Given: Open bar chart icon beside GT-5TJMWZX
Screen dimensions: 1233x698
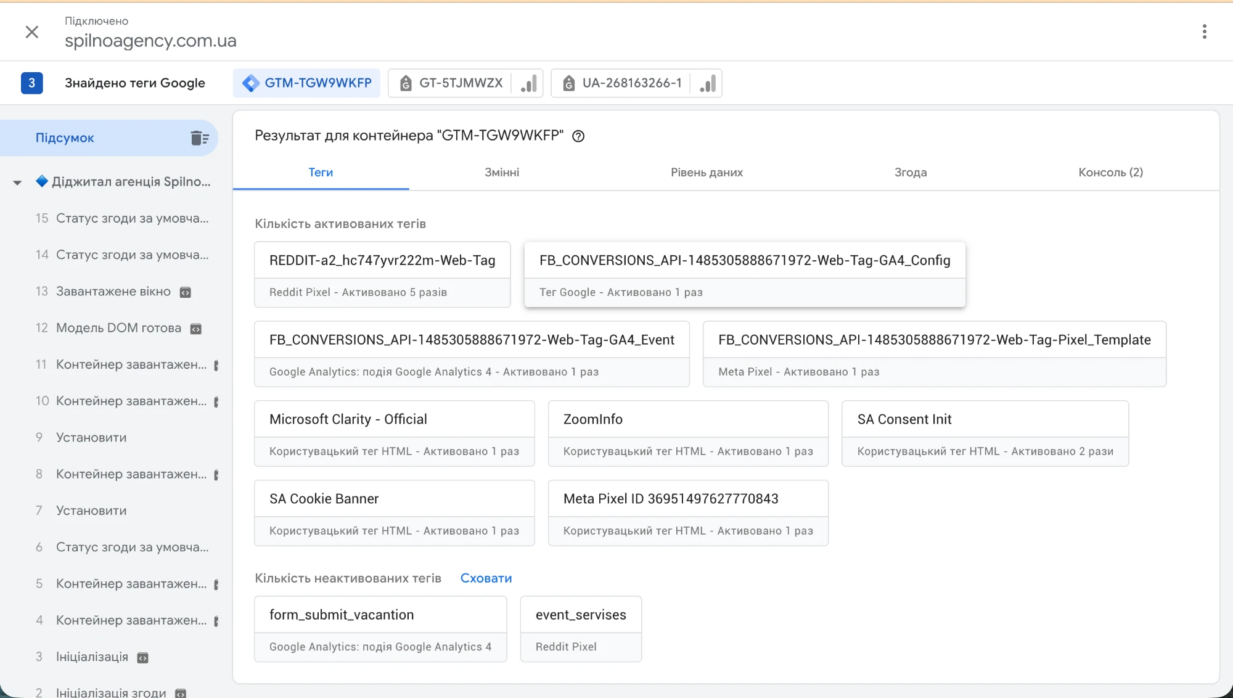Looking at the screenshot, I should [528, 83].
